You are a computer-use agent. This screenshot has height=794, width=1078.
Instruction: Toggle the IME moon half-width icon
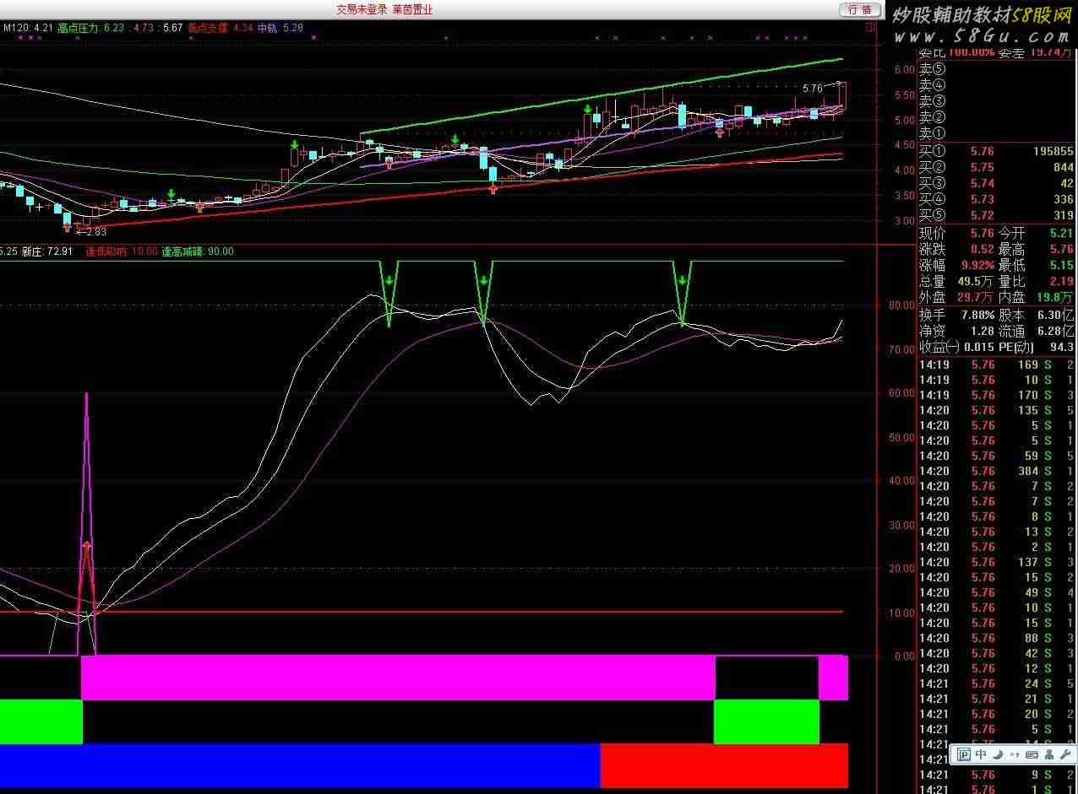click(x=998, y=754)
